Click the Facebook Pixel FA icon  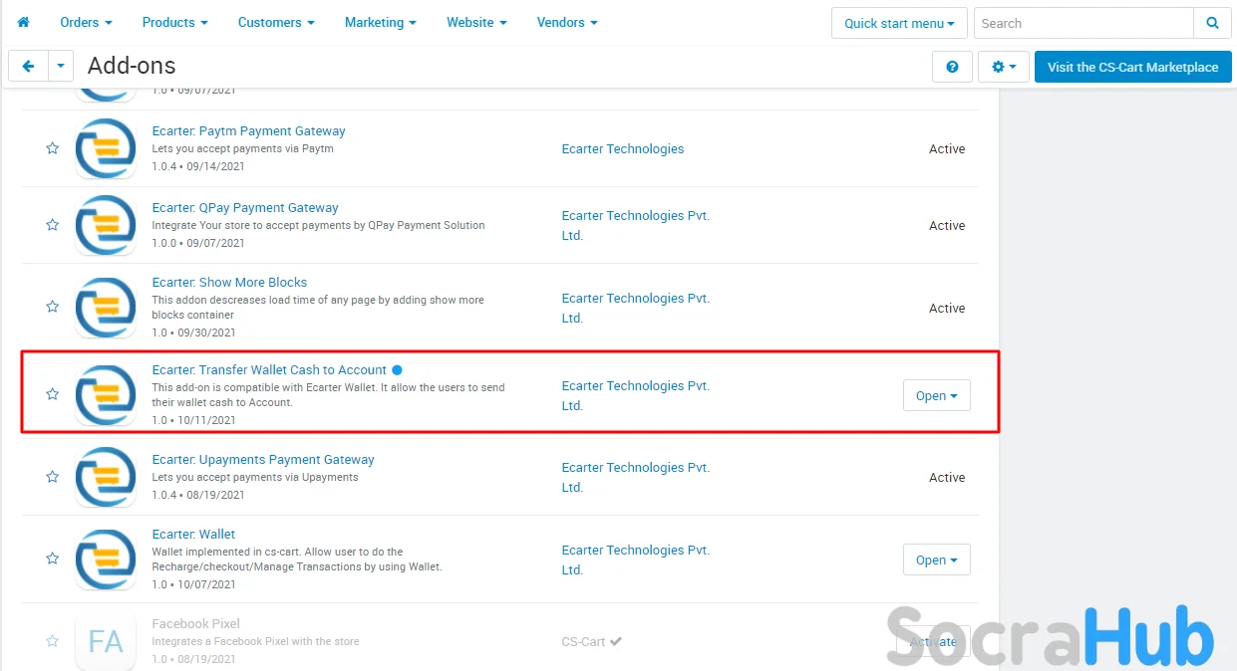tap(106, 642)
